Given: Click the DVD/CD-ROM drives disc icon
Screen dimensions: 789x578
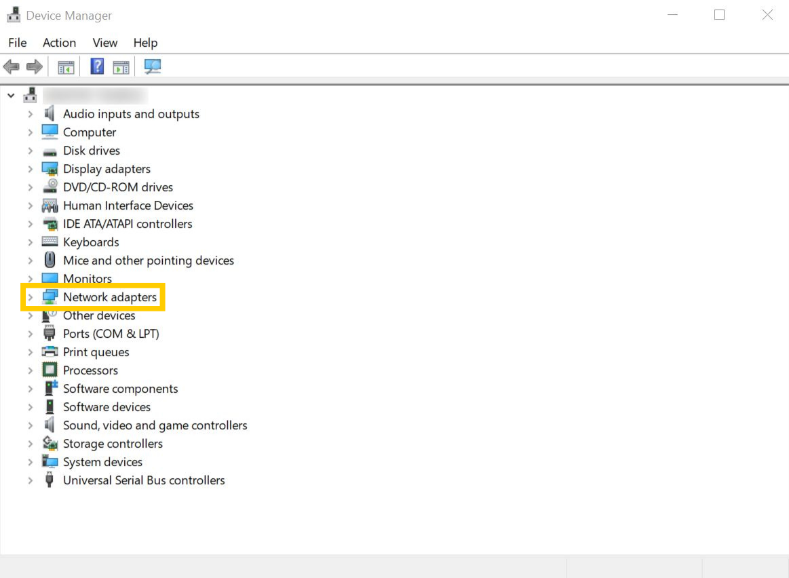Looking at the screenshot, I should [x=50, y=187].
